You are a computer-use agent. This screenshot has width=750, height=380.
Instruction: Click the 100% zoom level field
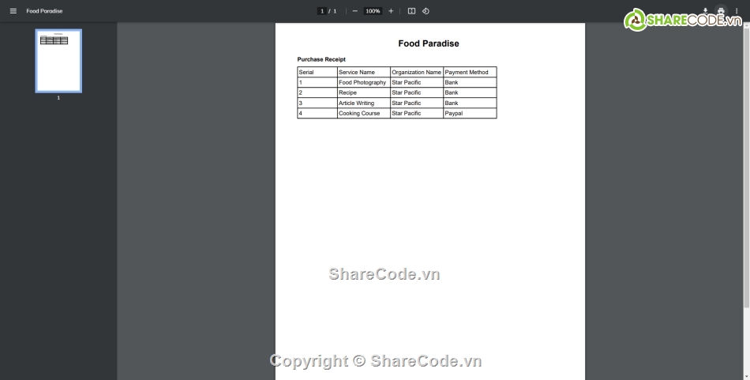tap(373, 11)
